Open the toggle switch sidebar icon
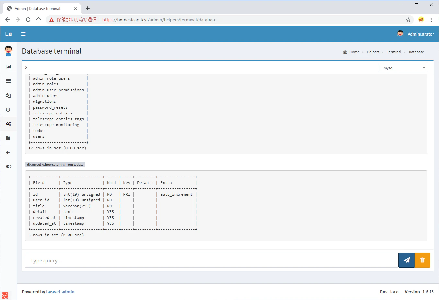Screen dimensions: 439x300 [x=8, y=166]
